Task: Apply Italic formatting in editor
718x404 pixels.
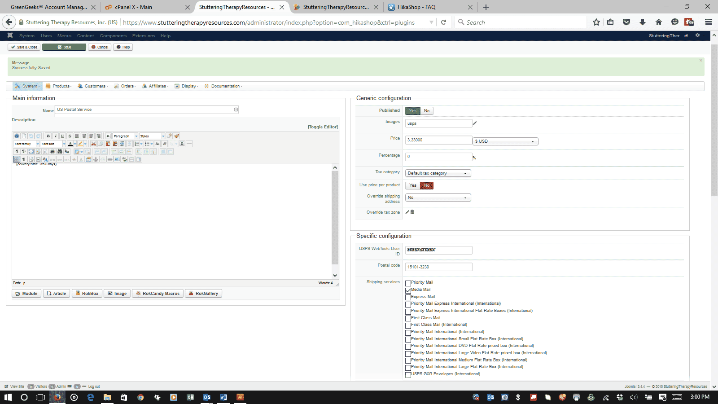Action: 55,136
